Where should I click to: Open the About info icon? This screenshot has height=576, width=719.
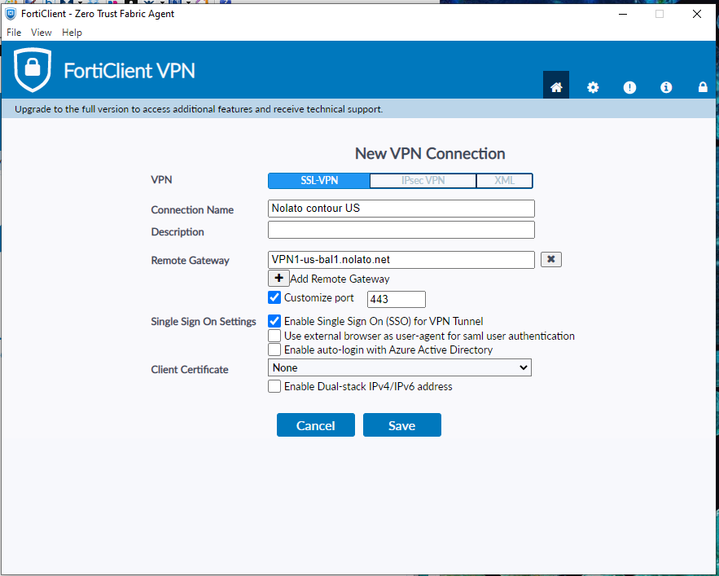(x=666, y=87)
